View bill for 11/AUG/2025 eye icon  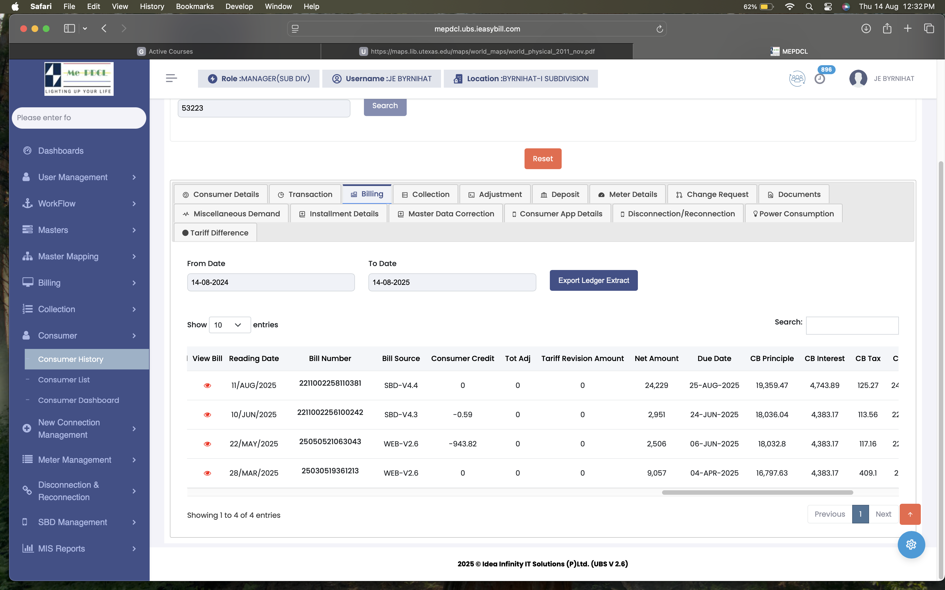[207, 385]
